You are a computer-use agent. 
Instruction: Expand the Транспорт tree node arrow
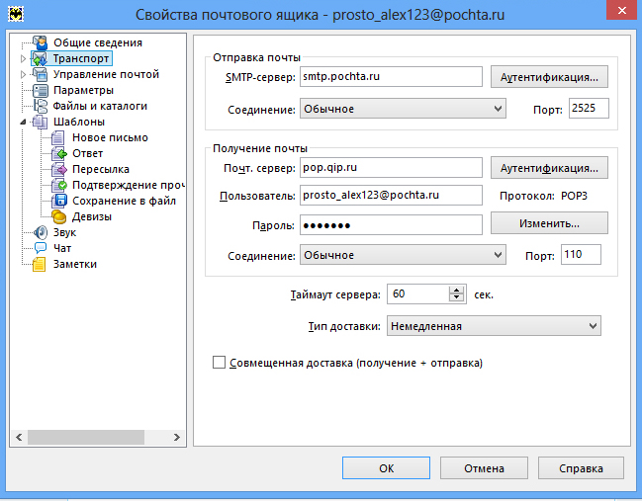click(x=23, y=59)
